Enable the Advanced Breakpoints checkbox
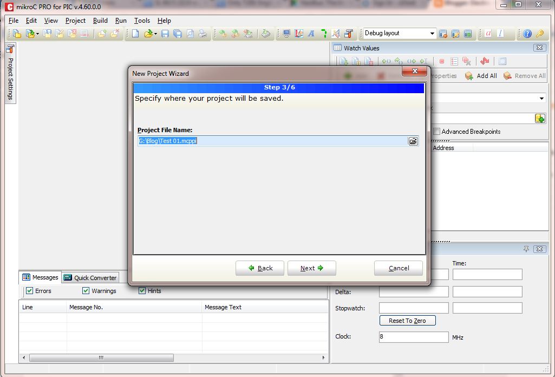Viewport: 555px width, 377px height. click(437, 131)
